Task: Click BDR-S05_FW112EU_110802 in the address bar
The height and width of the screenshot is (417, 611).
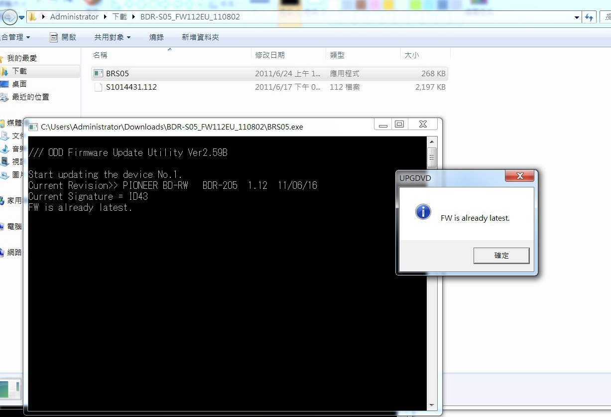Action: coord(191,16)
